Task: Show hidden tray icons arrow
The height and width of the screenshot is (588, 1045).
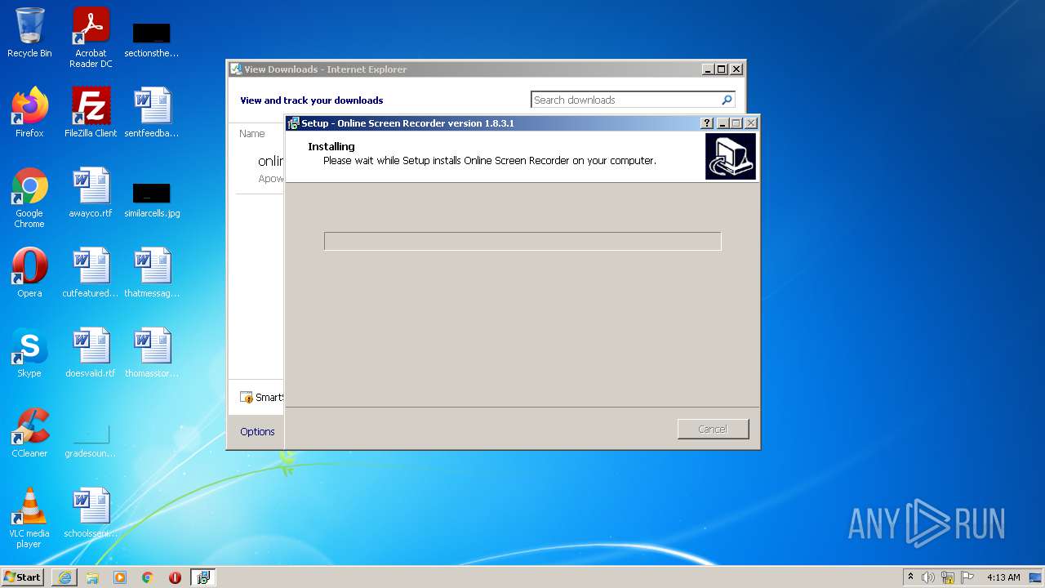Action: (x=910, y=577)
